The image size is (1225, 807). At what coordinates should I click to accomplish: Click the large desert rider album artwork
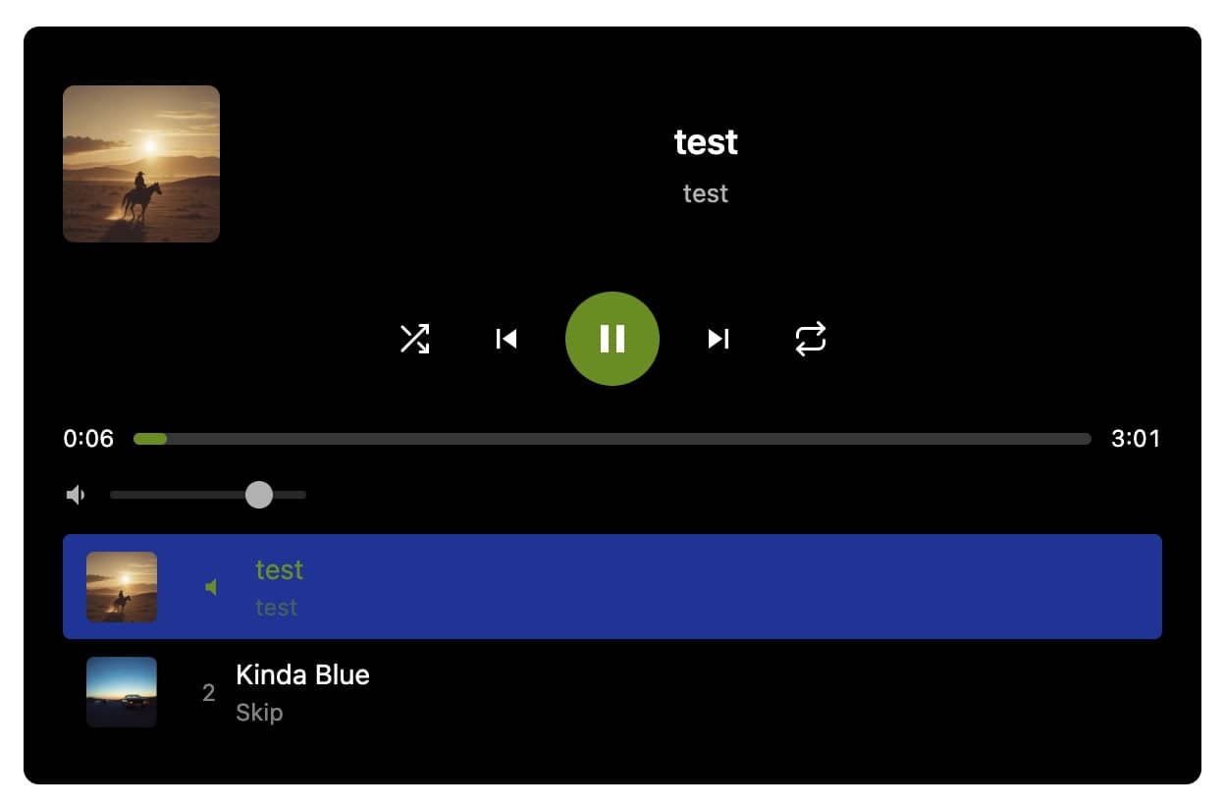tap(141, 164)
